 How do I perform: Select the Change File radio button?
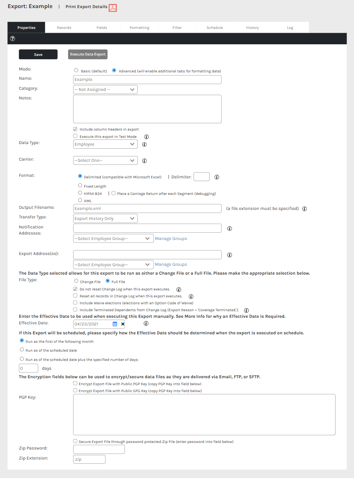(x=76, y=282)
